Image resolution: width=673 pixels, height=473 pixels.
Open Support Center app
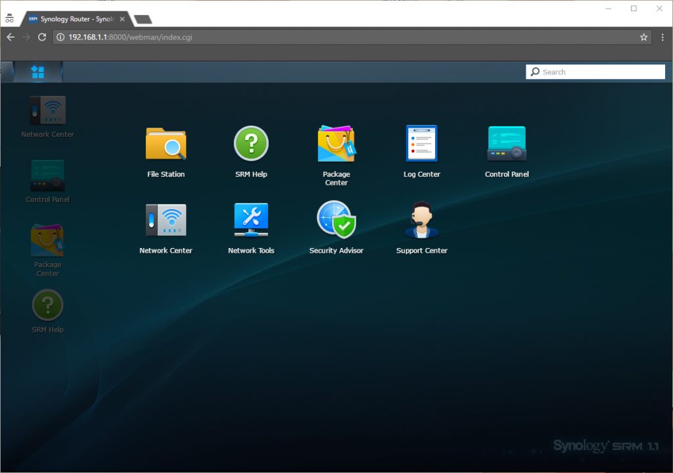[421, 228]
